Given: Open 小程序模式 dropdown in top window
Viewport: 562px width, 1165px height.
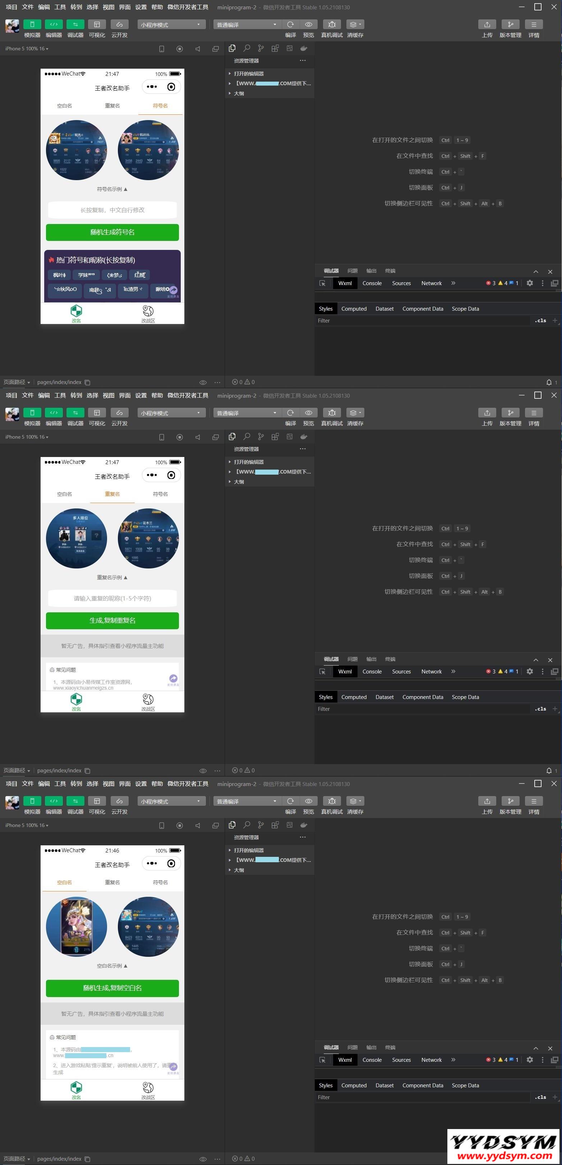Looking at the screenshot, I should 171,24.
